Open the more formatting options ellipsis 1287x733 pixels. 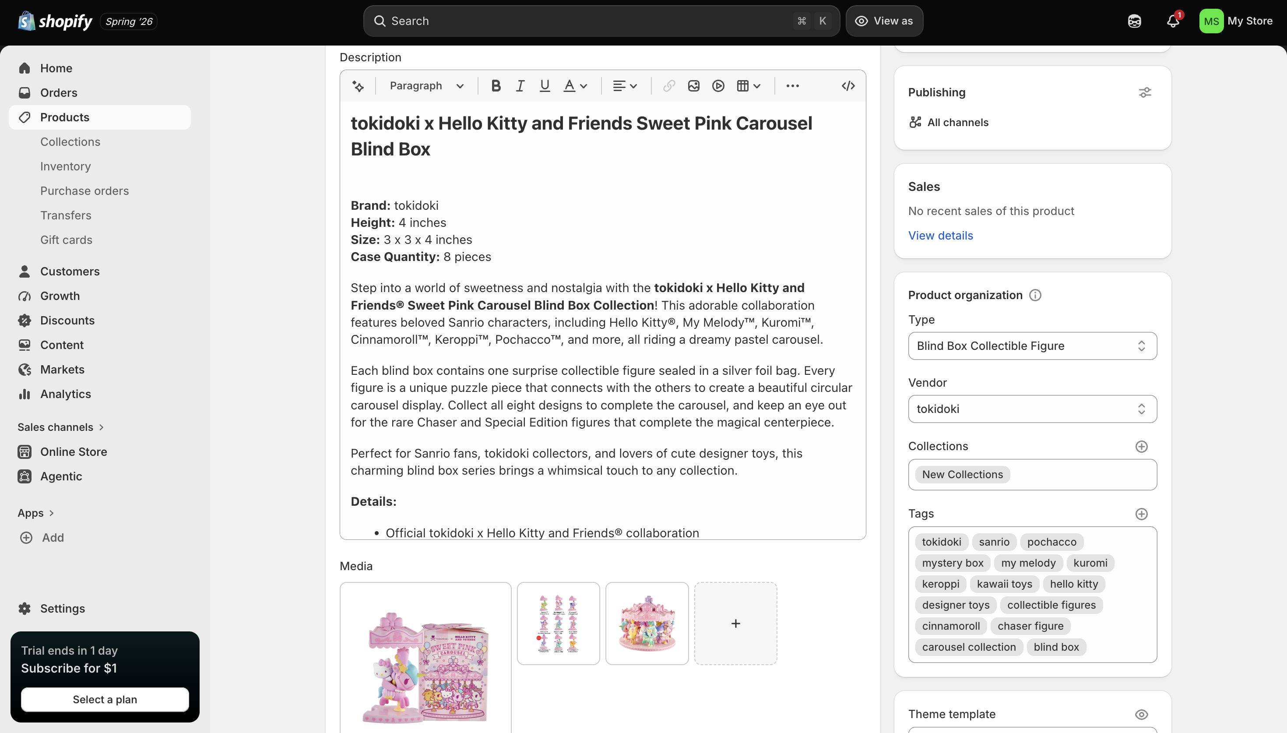[x=792, y=86]
